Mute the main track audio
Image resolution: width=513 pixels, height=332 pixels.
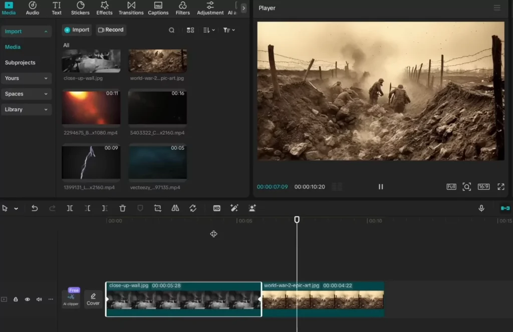coord(39,299)
